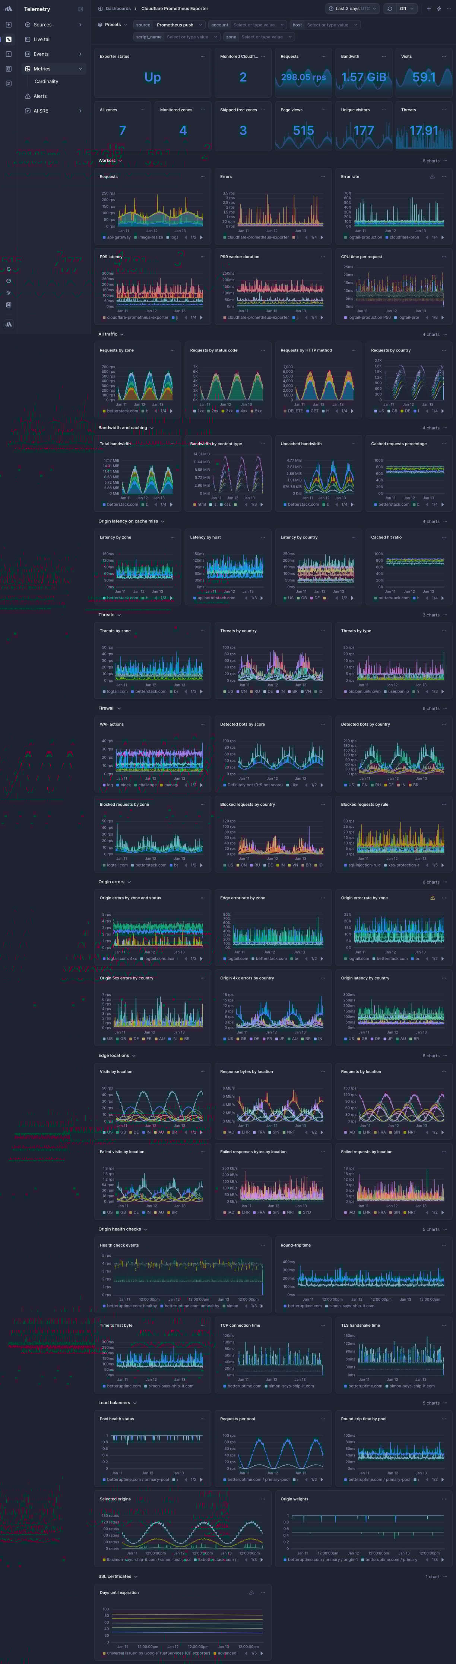Viewport: 456px width, 1664px height.
Task: Open options menu on WAF actions chart
Action: tap(202, 724)
